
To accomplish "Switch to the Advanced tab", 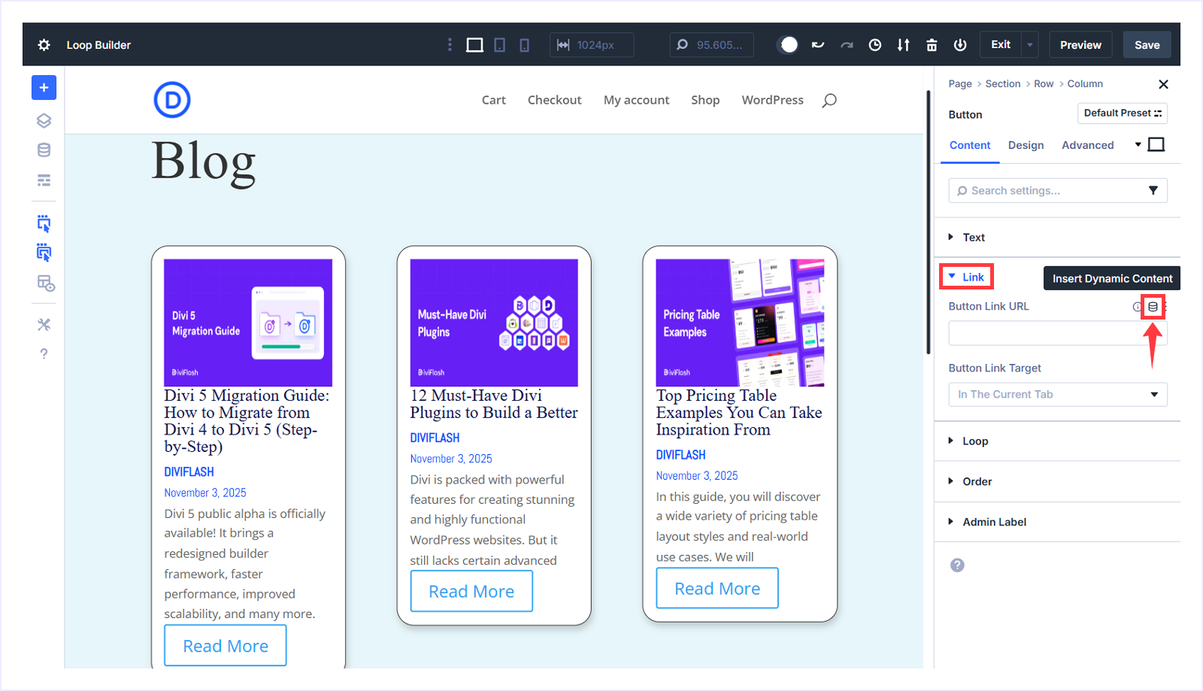I will point(1088,145).
